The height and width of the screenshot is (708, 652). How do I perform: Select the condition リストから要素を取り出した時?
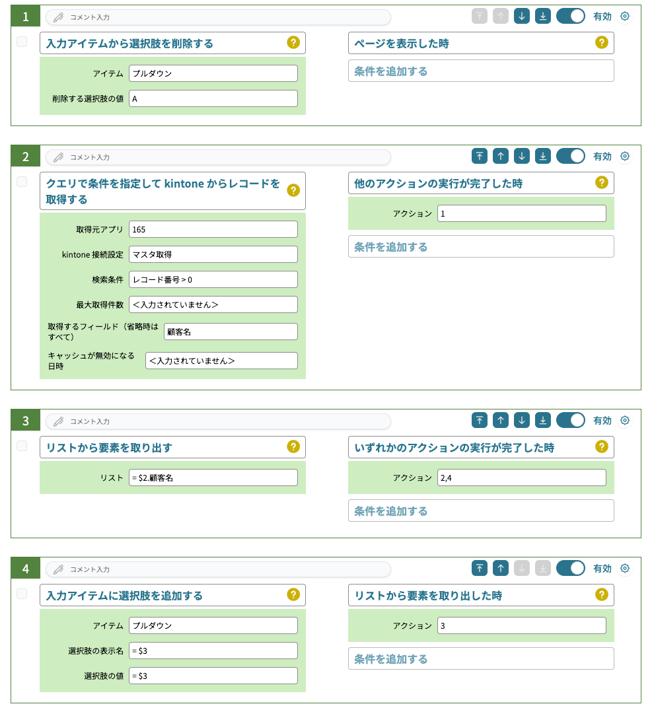pos(481,595)
